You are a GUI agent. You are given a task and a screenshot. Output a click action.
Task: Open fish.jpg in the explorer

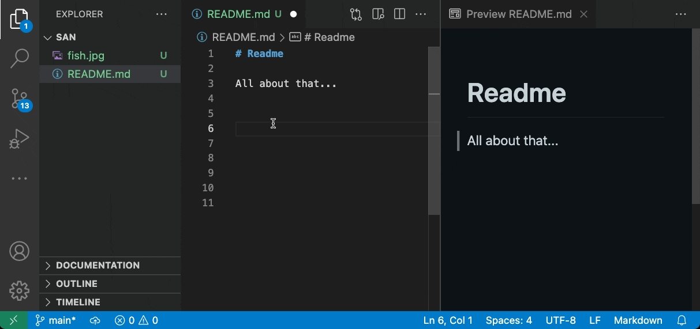[110, 56]
